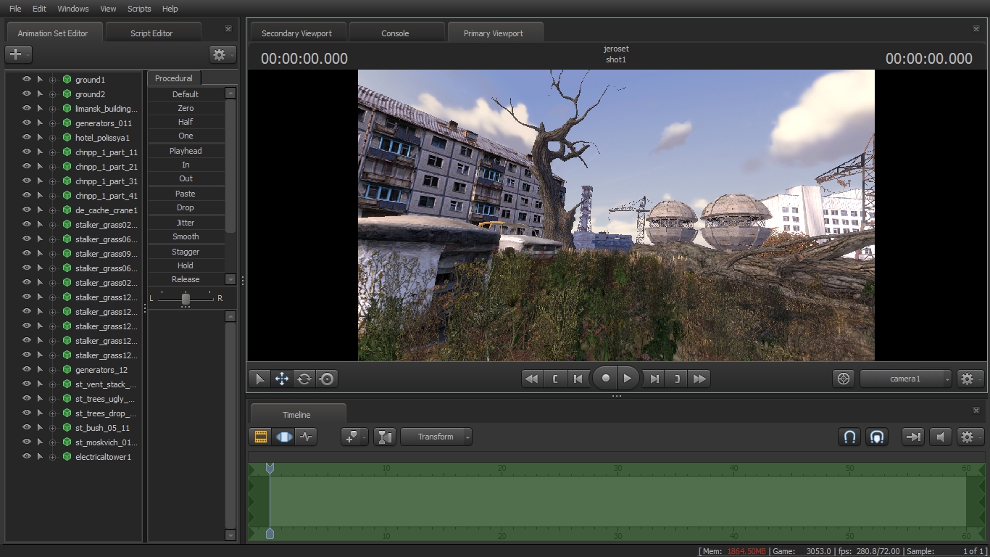The image size is (990, 557).
Task: Apply the Playhead procedural preset
Action: click(x=186, y=151)
